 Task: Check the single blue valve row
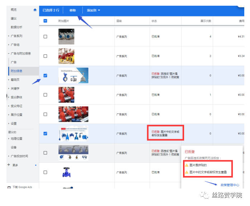45,172
